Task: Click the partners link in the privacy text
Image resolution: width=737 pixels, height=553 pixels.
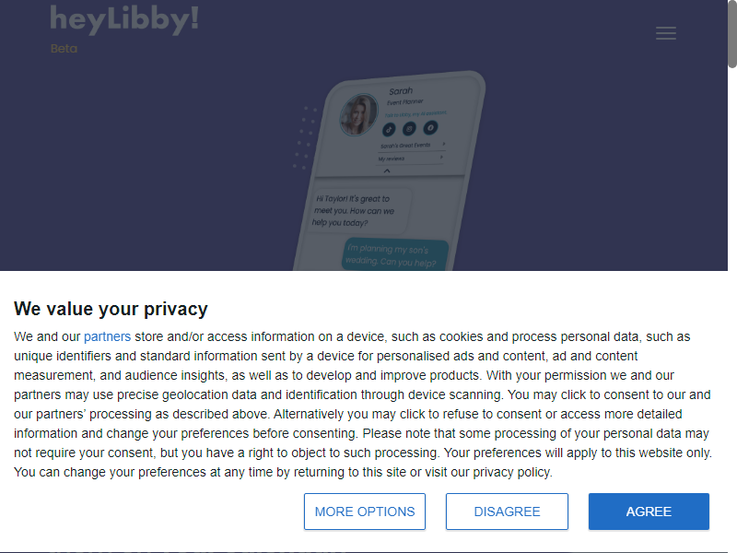Action: click(x=108, y=336)
